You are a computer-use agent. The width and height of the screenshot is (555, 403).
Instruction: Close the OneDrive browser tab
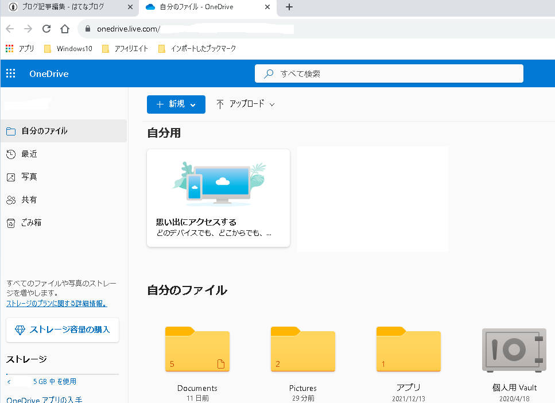pos(267,7)
